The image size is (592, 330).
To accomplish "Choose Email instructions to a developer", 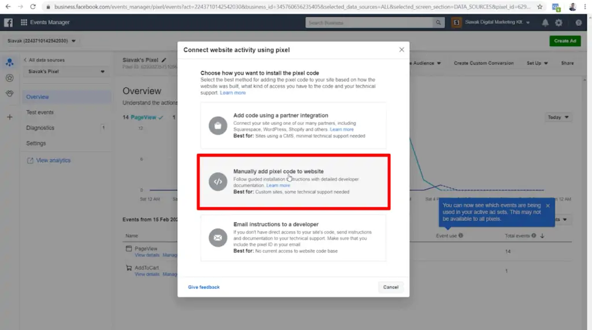I will click(293, 238).
